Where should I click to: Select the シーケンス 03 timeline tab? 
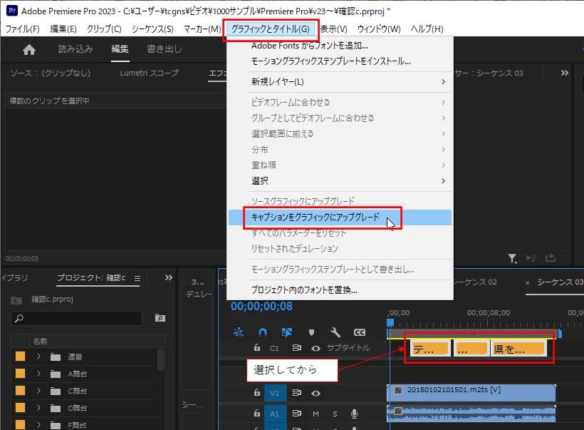[560, 282]
